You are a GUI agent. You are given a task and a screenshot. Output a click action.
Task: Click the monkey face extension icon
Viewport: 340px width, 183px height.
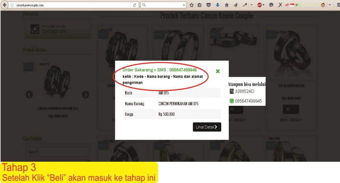tap(323, 5)
